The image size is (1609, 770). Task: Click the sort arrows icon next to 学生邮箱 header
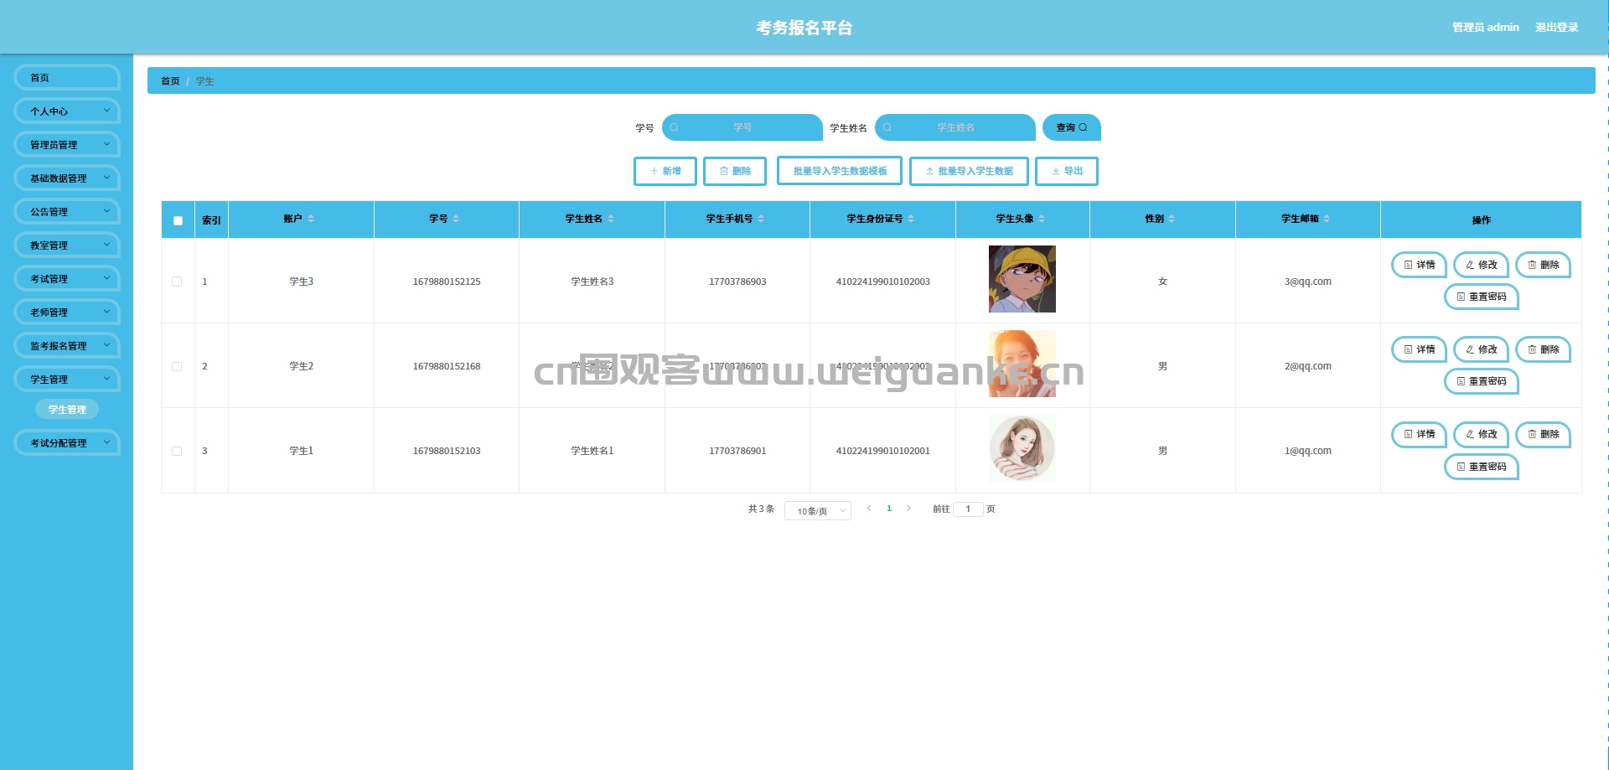(1327, 219)
